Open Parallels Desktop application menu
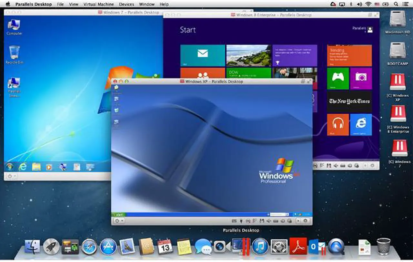The width and height of the screenshot is (413, 262). pyautogui.click(x=34, y=4)
